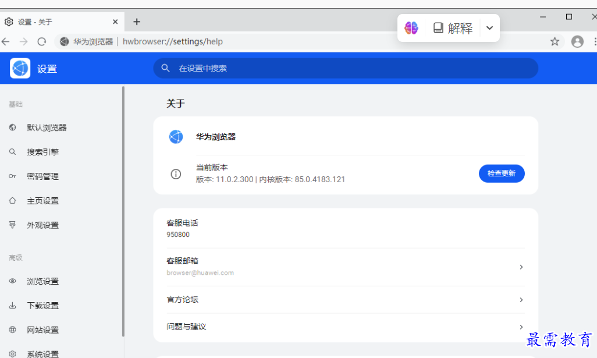Open 密码管理 in the sidebar
Screen dimensions: 597x358
click(42, 176)
